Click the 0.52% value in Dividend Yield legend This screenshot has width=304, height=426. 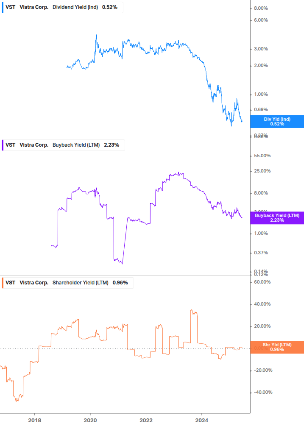click(110, 7)
